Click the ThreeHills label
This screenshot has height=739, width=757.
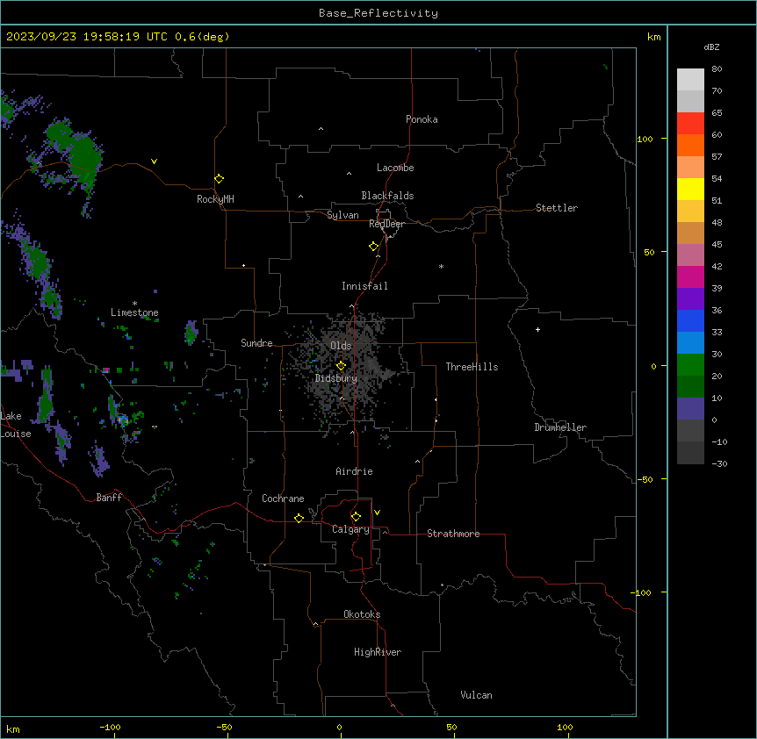point(472,367)
